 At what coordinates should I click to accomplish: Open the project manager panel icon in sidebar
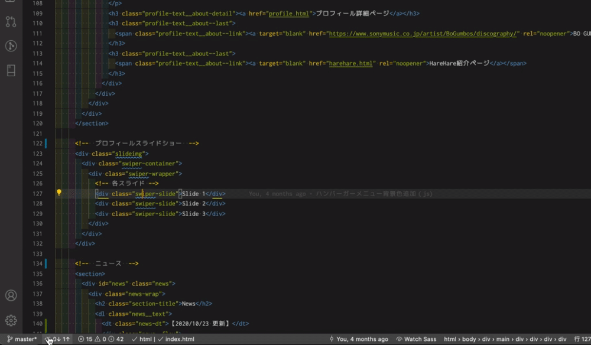pos(11,70)
